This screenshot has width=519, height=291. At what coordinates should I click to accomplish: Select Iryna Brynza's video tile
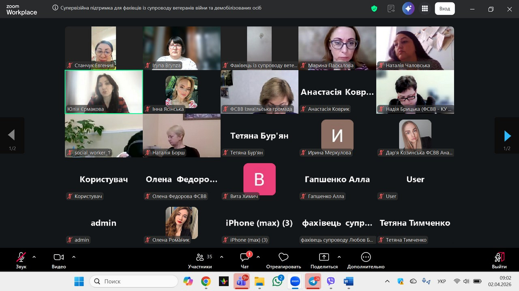click(x=182, y=48)
